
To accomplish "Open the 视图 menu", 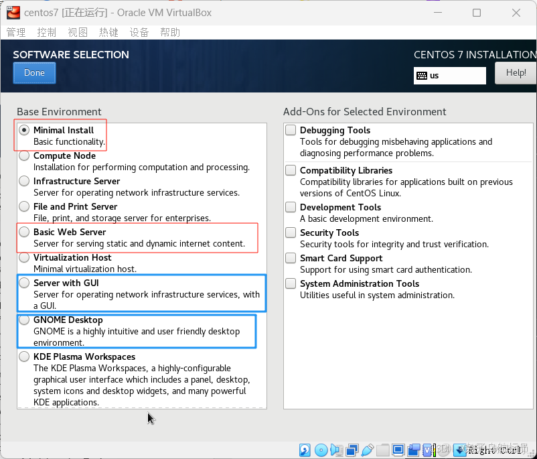I will click(x=78, y=33).
